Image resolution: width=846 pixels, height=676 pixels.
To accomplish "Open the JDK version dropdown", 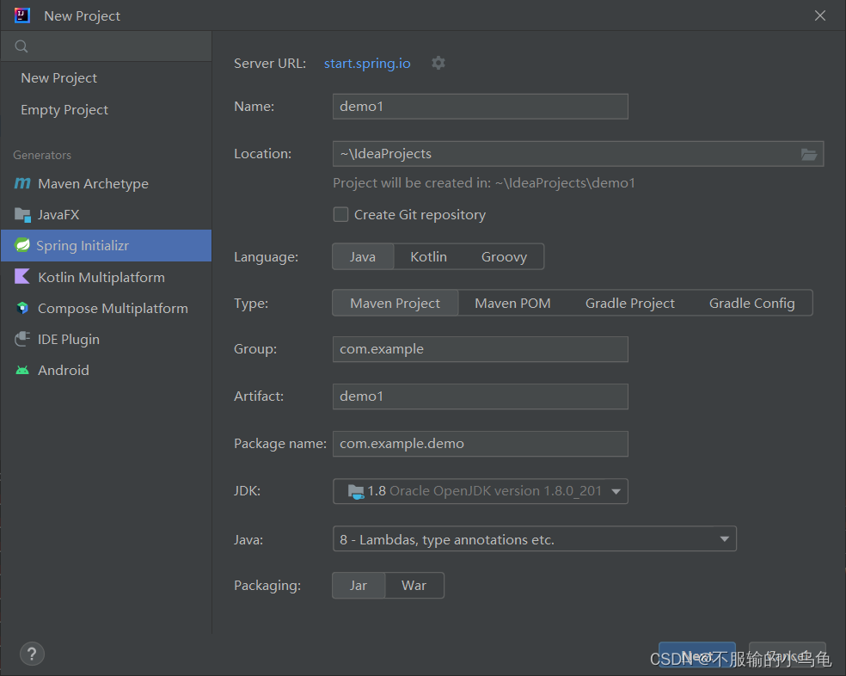I will click(481, 491).
